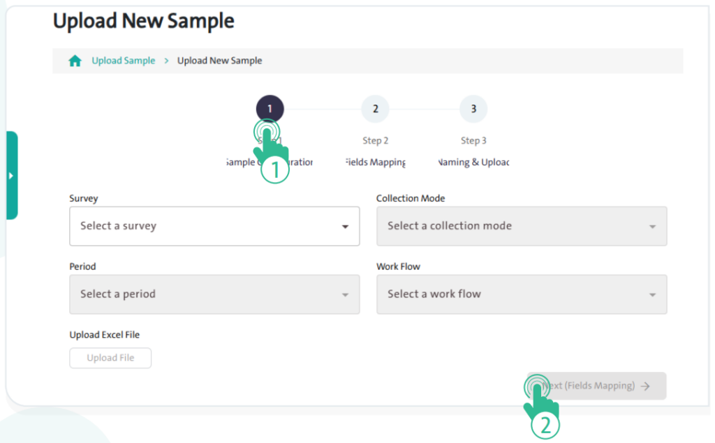Click the green annotation badge numbered 2

tap(545, 426)
